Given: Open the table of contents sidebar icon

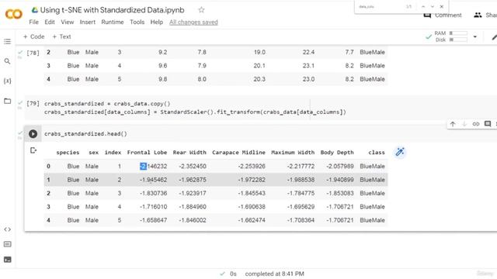Looking at the screenshot, I should [7, 41].
